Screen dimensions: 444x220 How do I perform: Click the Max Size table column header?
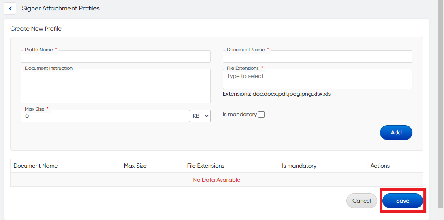pyautogui.click(x=135, y=166)
